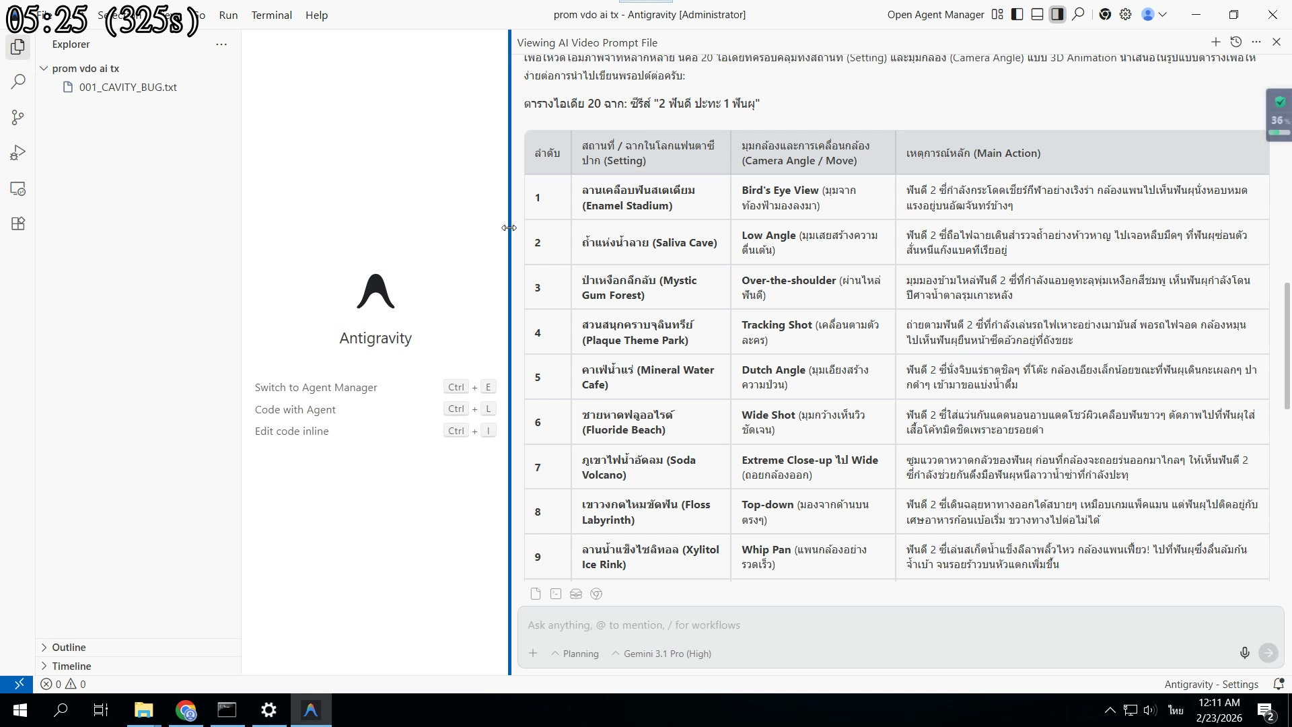This screenshot has height=727, width=1292.
Task: Click the agent conversation history icon
Action: point(1235,42)
